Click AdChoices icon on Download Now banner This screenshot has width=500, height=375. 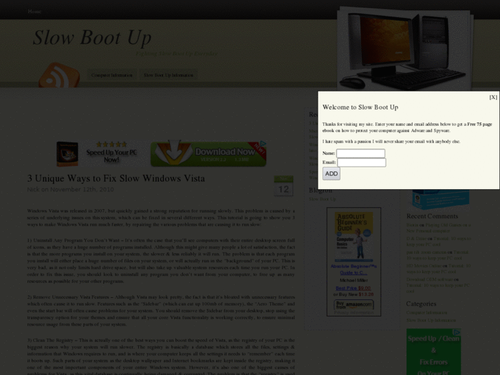coord(263,144)
